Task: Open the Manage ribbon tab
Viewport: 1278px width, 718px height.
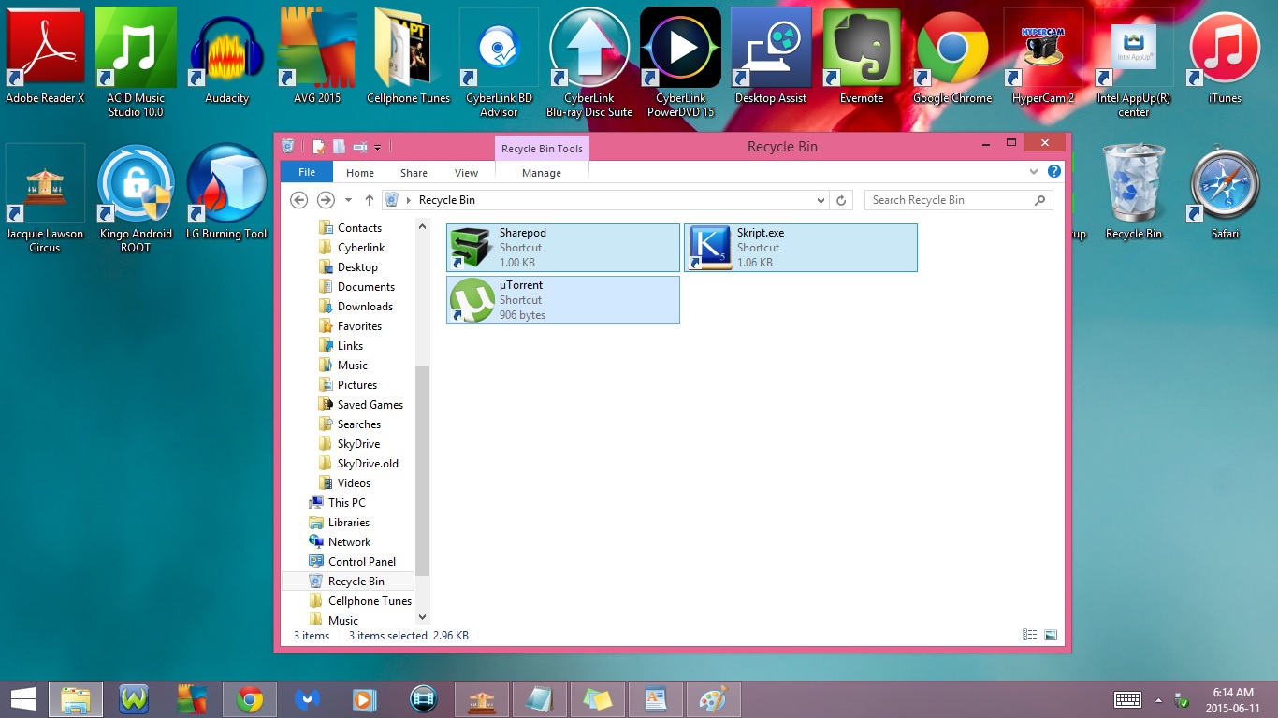Action: pyautogui.click(x=542, y=173)
